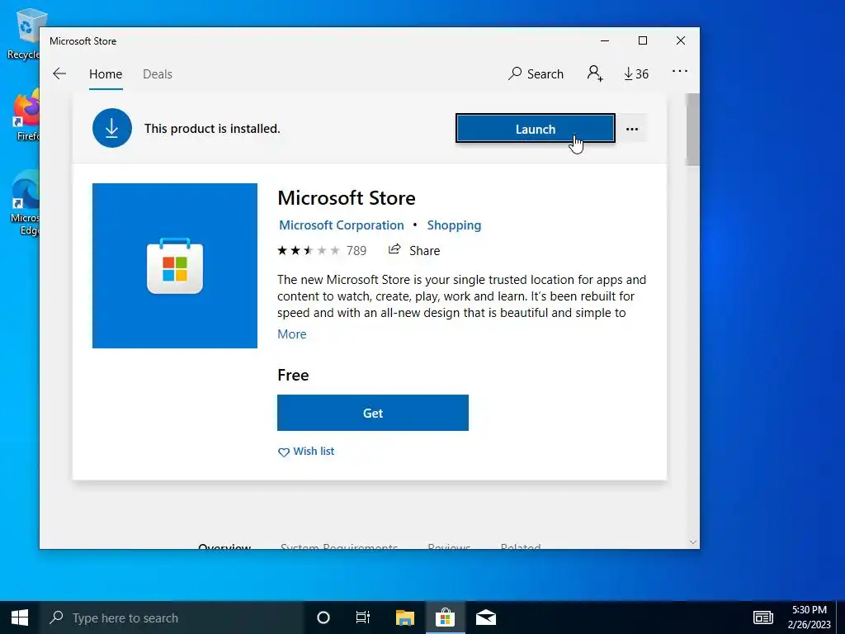
Task: Click the Microsoft Store app logo image
Action: coord(175,266)
